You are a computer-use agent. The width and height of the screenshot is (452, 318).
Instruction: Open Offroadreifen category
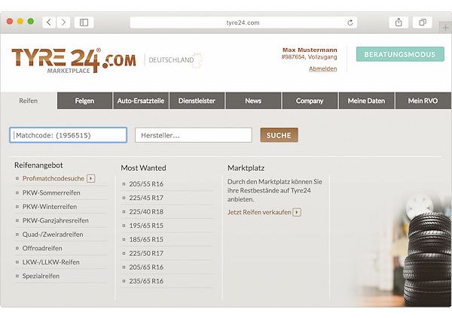point(42,248)
